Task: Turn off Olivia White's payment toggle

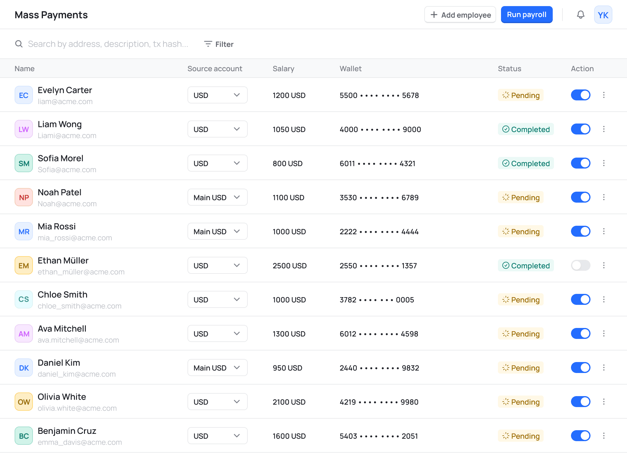Action: [581, 402]
